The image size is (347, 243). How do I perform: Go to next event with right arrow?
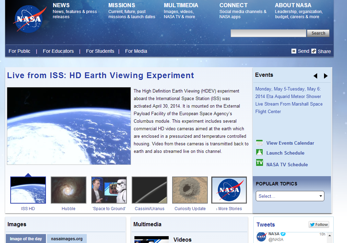pyautogui.click(x=325, y=76)
